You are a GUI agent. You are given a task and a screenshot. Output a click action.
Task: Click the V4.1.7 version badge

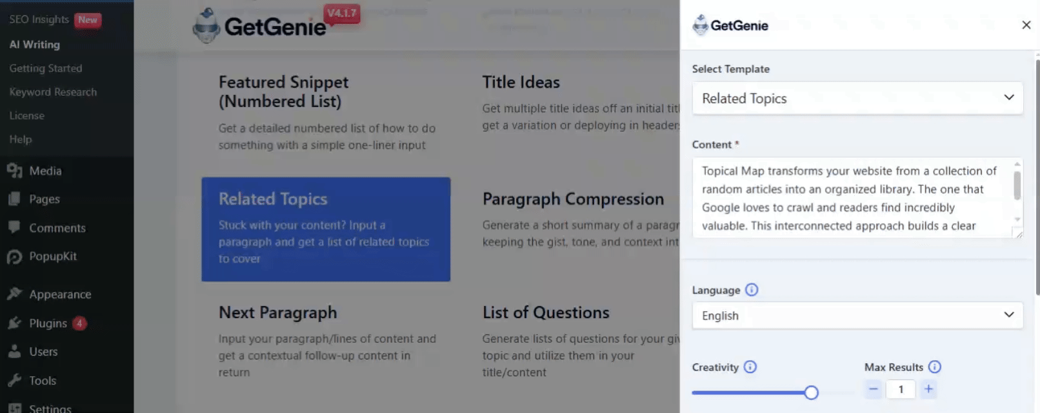(x=342, y=13)
